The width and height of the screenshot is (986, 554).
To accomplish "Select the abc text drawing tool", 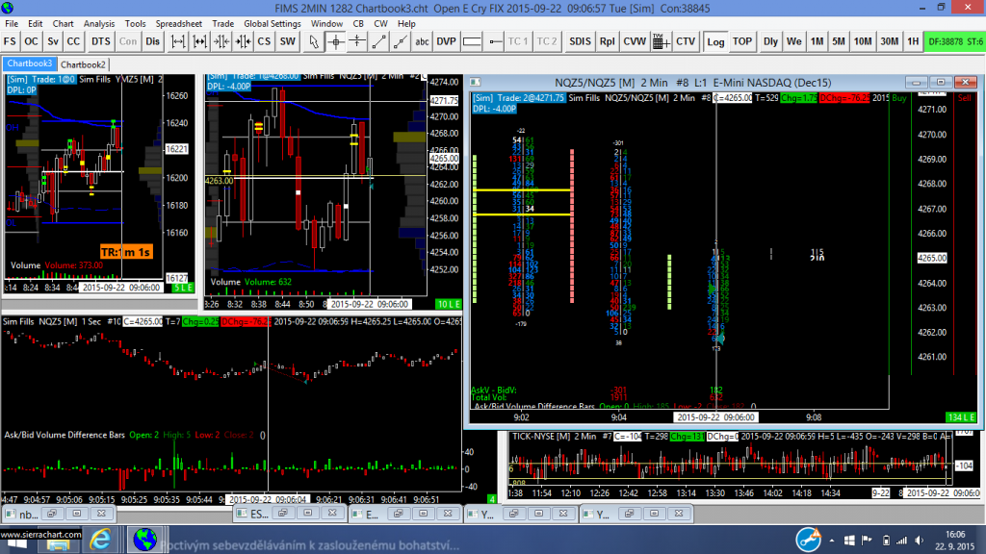I will (422, 41).
